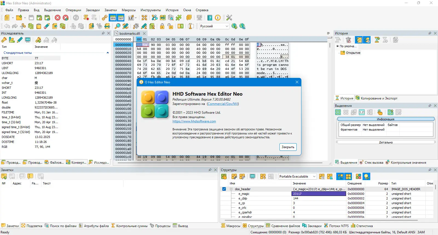Open the Справка menu
Image resolution: width=438 pixels, height=235 pixels.
pyautogui.click(x=202, y=10)
